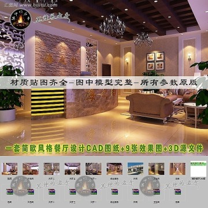Open the front desk reception thumbnail (前台接待)
The image size is (208, 208).
click(x=114, y=169)
